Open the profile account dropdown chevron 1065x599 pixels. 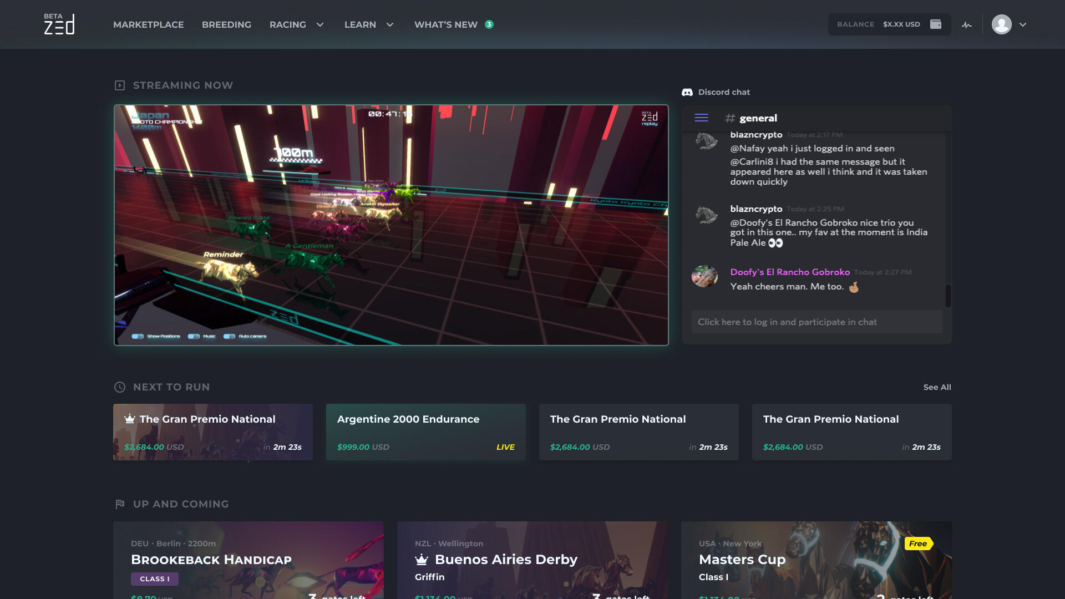tap(1023, 24)
